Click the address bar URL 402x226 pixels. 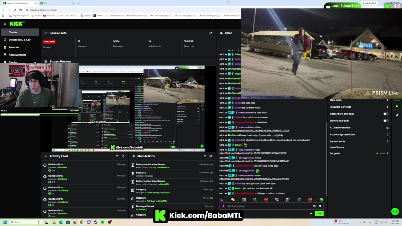pyautogui.click(x=44, y=10)
